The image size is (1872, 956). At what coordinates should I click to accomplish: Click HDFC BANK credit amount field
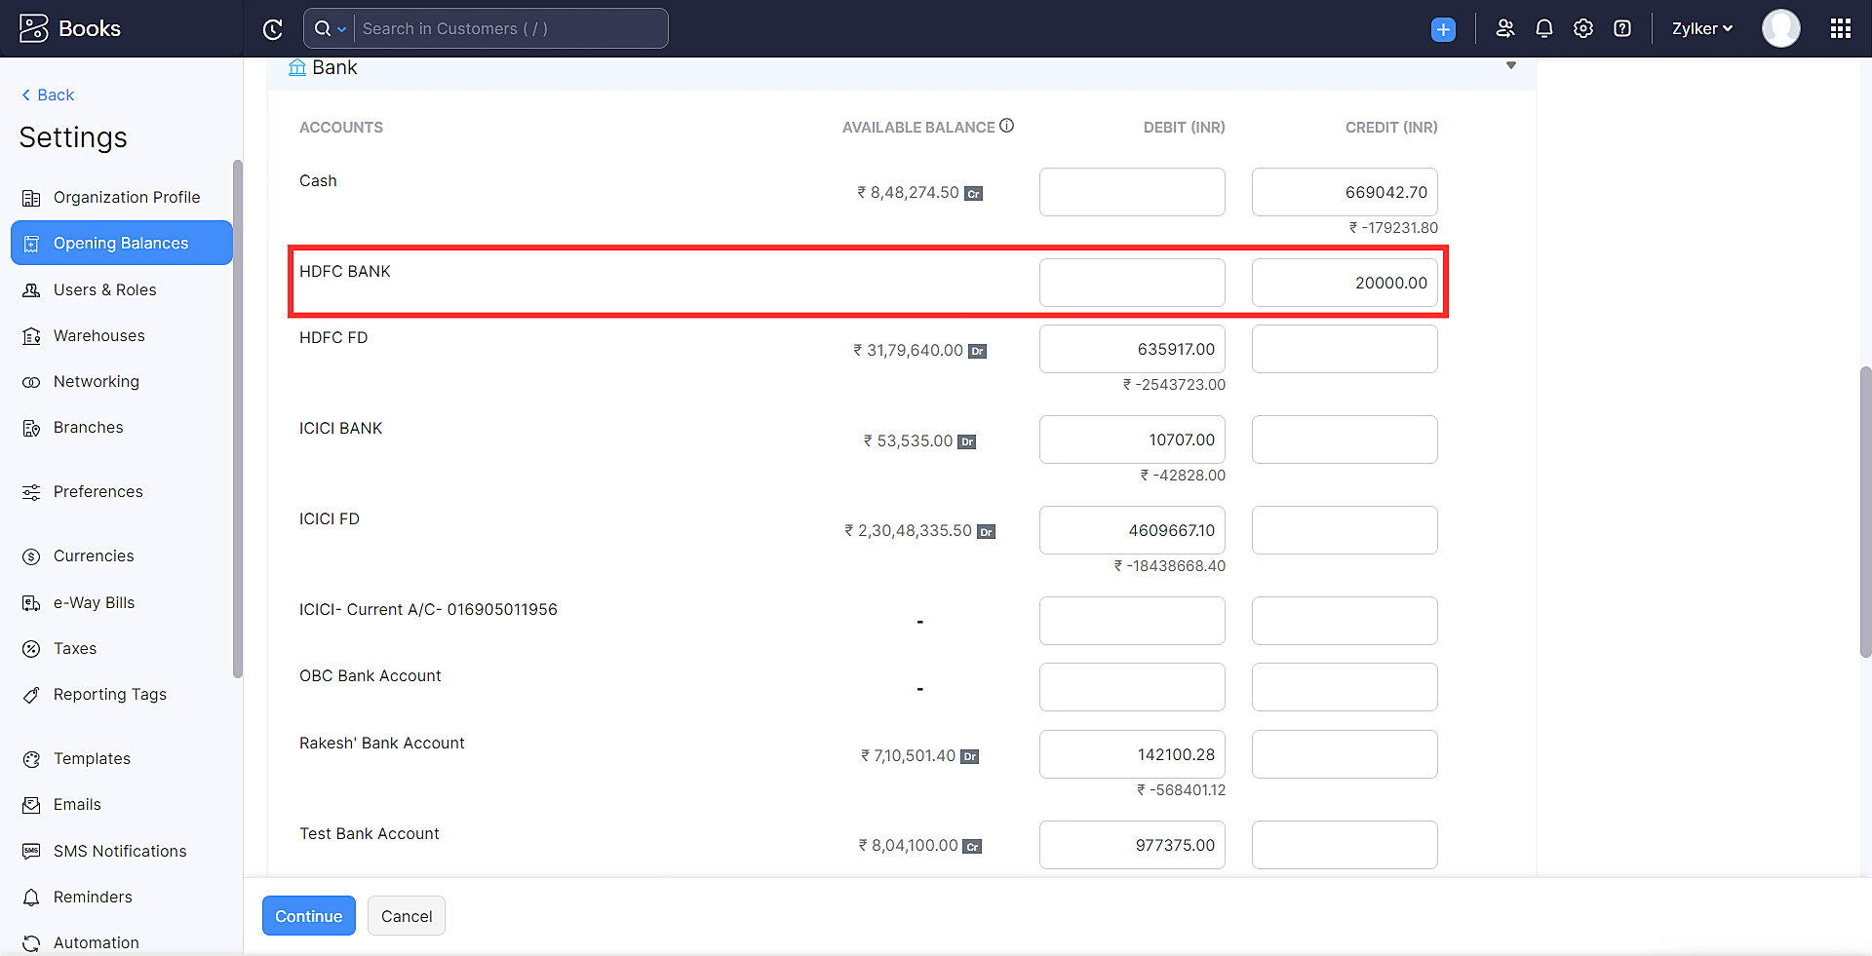coord(1344,283)
